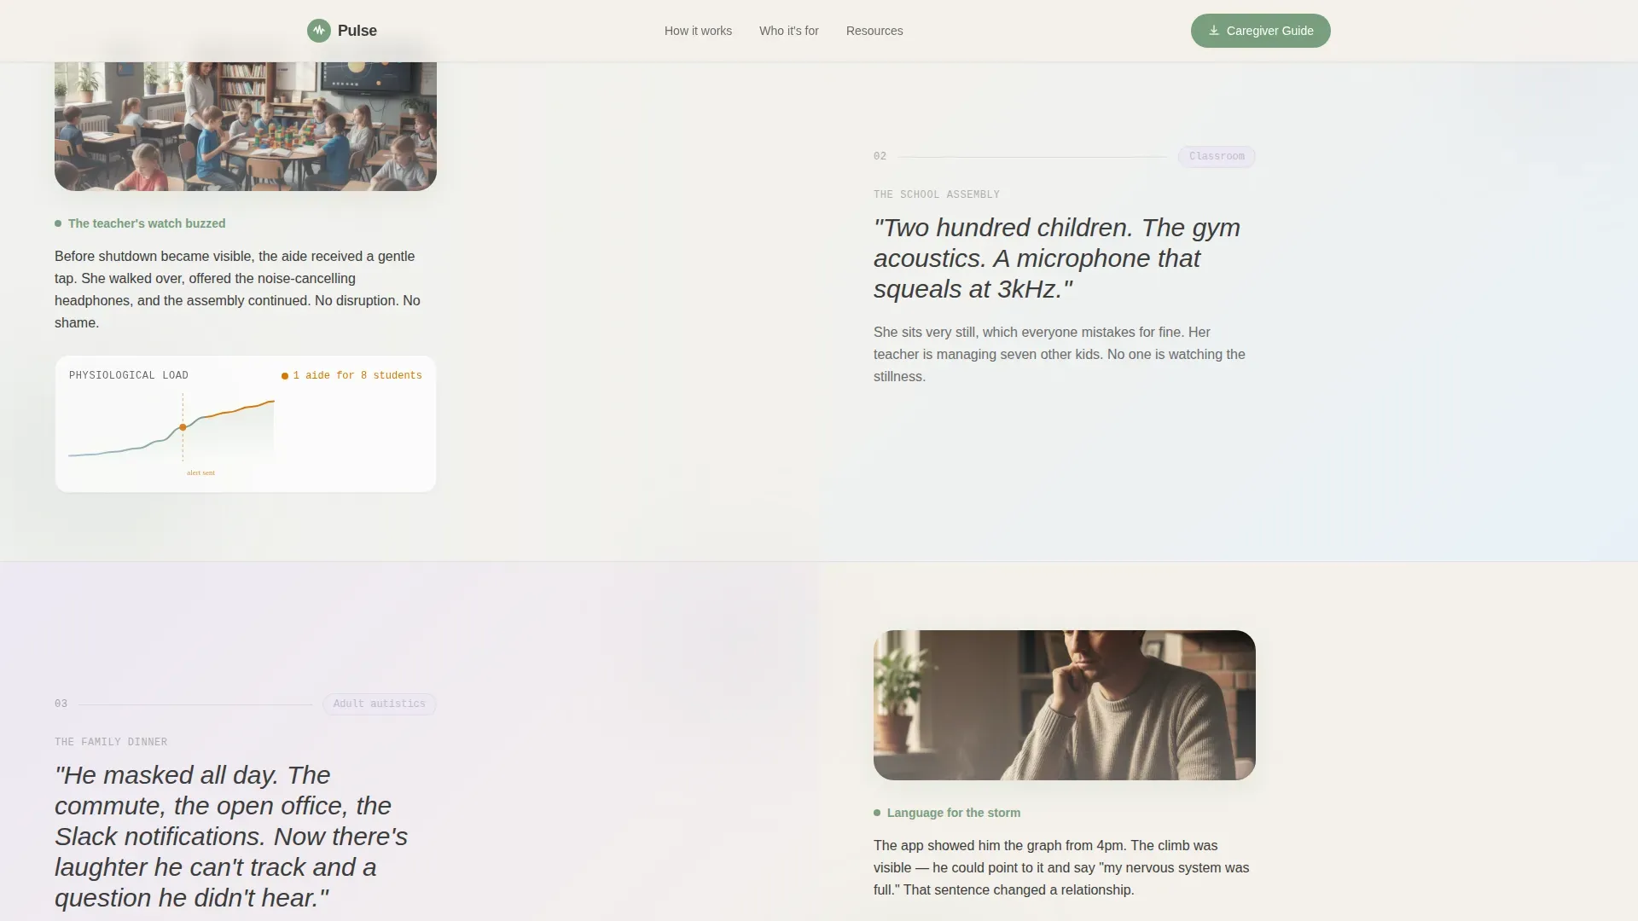Click 'She sits very still' paragraph
This screenshot has height=921, width=1638.
click(x=1060, y=354)
